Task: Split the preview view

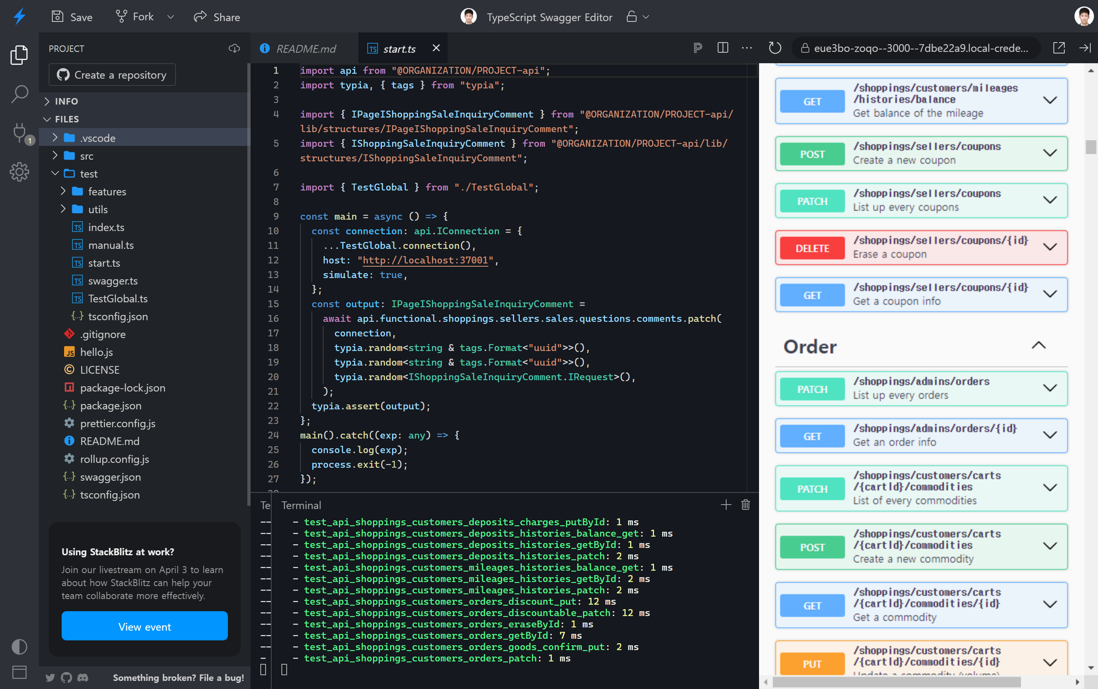Action: [723, 47]
